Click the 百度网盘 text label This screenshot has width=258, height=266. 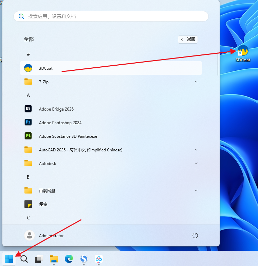[47, 191]
